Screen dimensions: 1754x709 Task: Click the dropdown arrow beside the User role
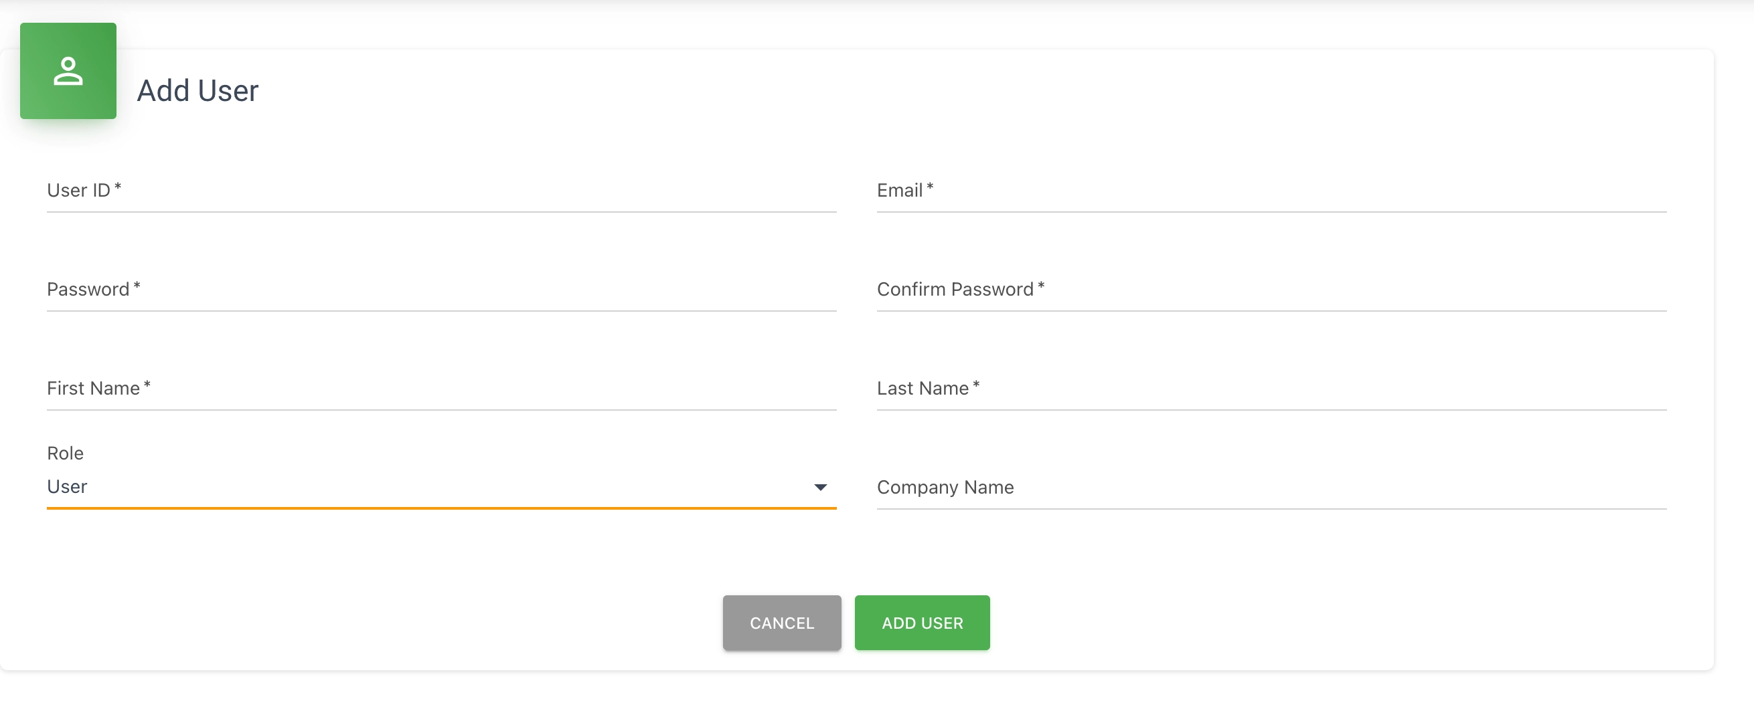tap(821, 487)
